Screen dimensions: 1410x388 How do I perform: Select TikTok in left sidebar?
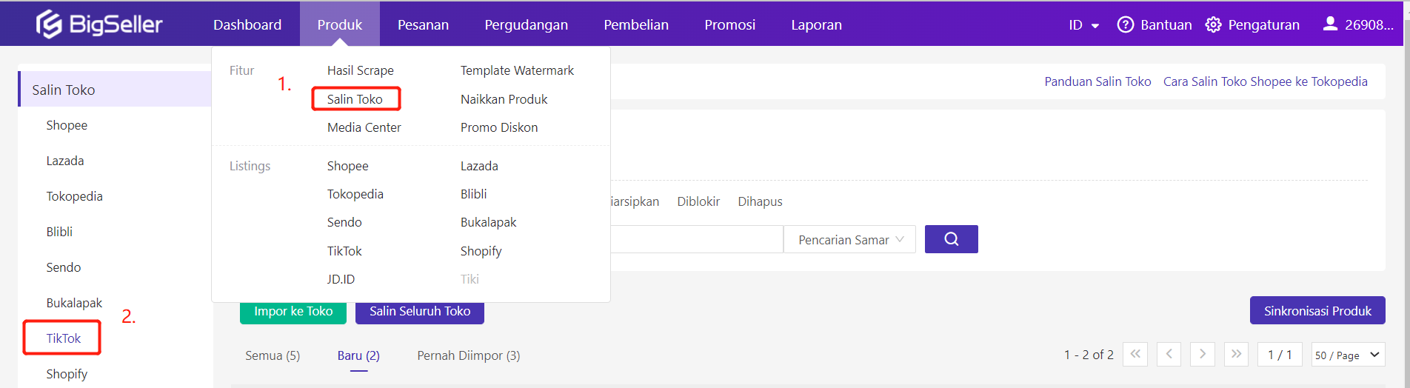coord(63,338)
